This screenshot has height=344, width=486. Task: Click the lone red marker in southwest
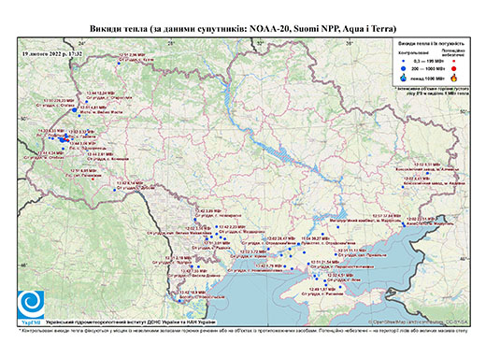[93, 179]
